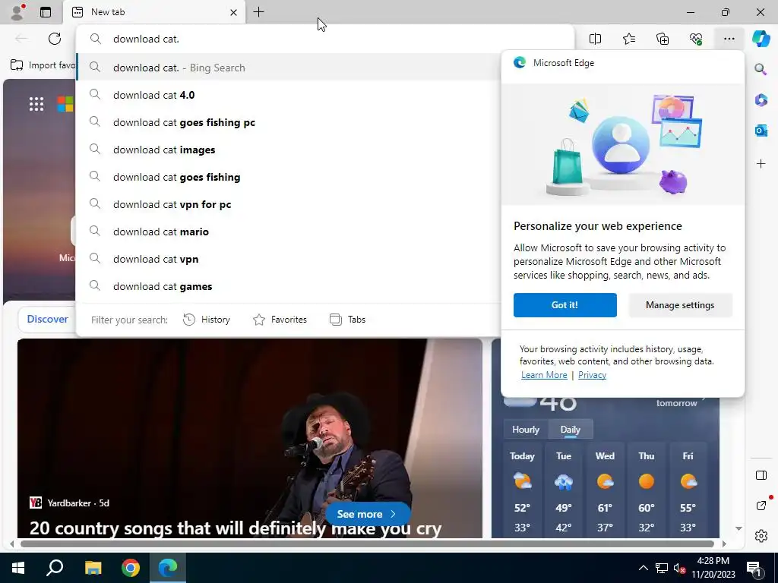The image size is (778, 583).
Task: Open Windows Start menu
Action: [x=18, y=568]
